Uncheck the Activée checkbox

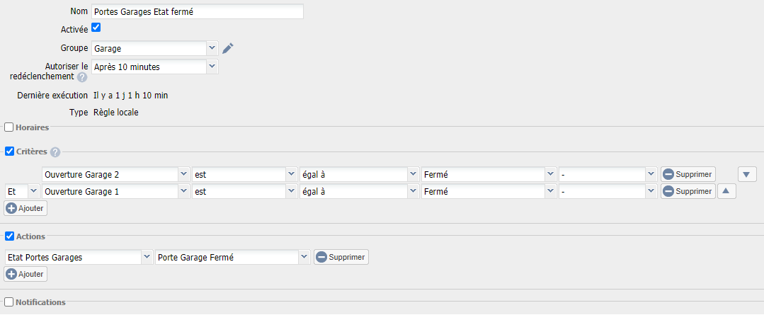96,28
